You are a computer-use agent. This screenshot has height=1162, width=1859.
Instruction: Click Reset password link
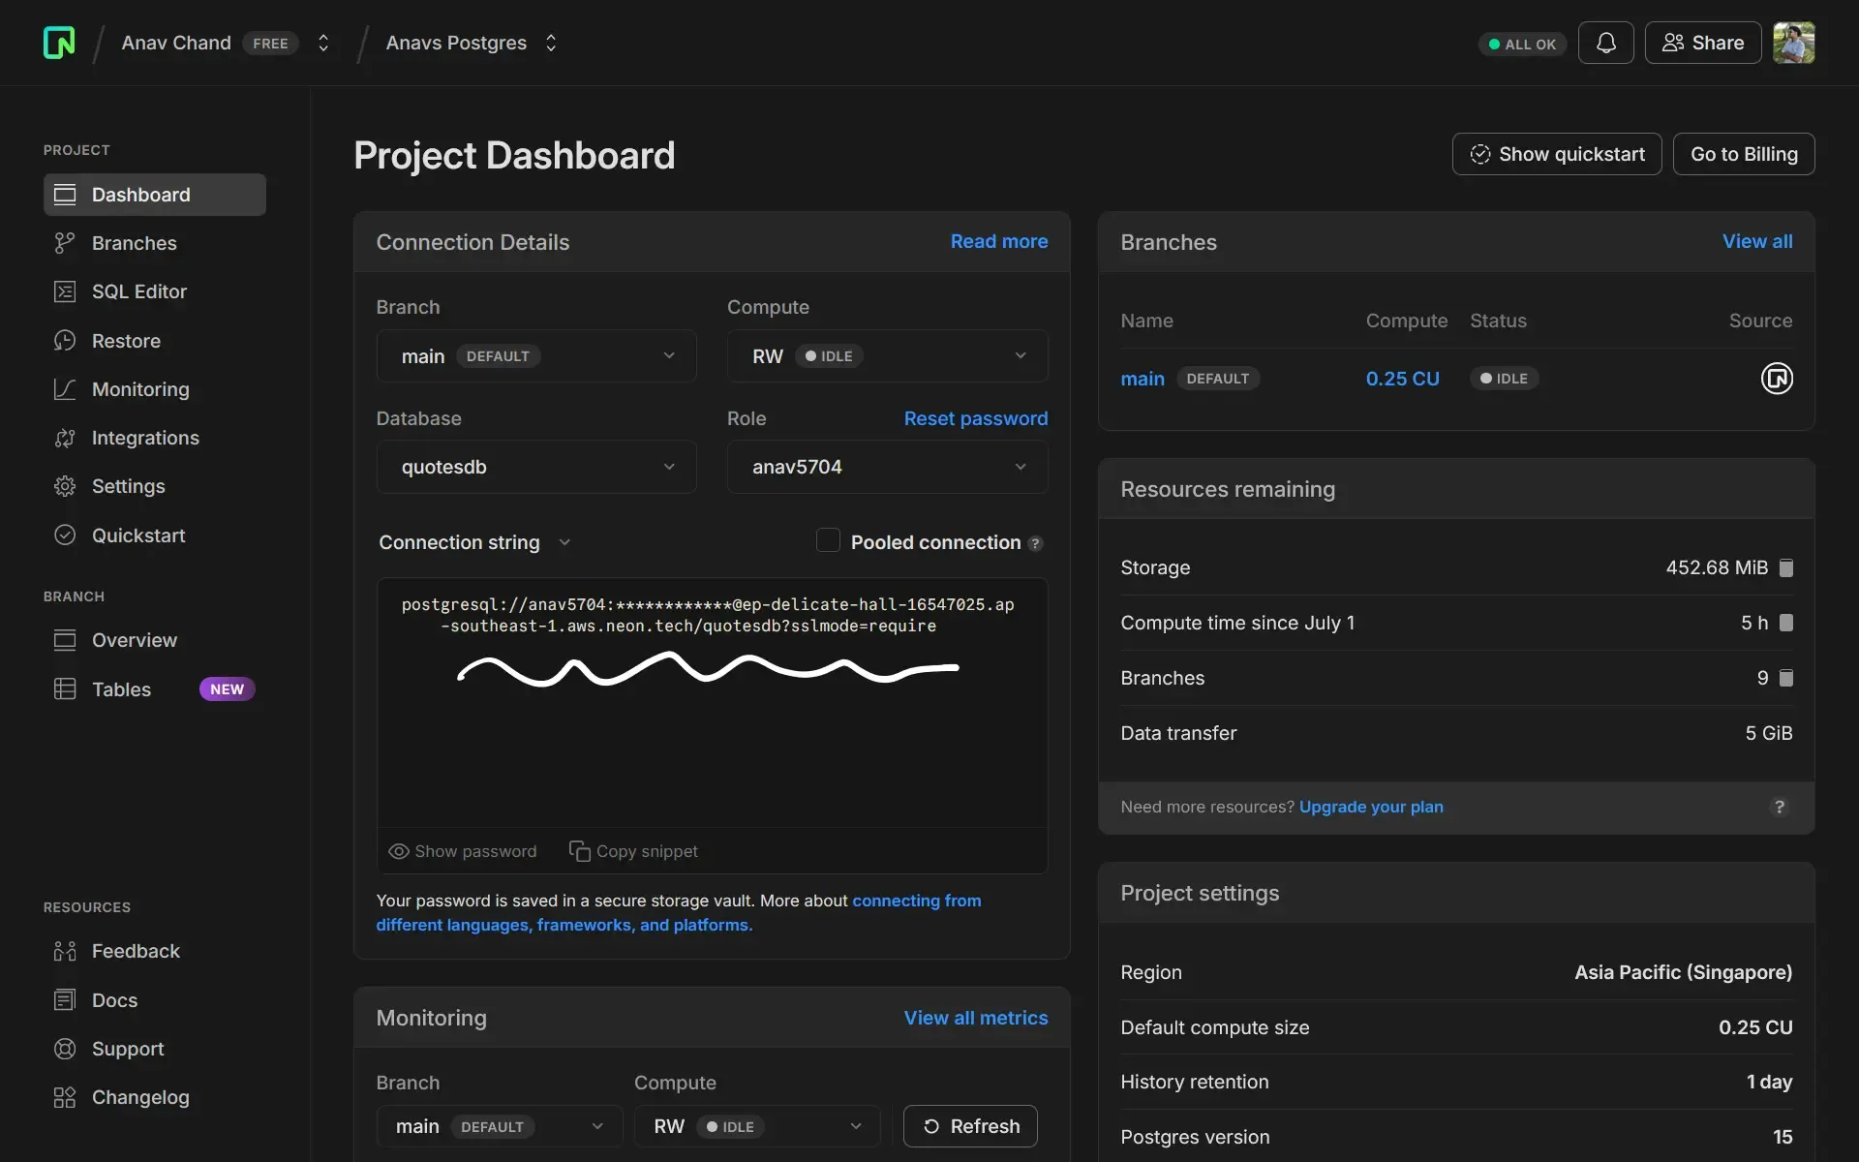click(x=975, y=418)
